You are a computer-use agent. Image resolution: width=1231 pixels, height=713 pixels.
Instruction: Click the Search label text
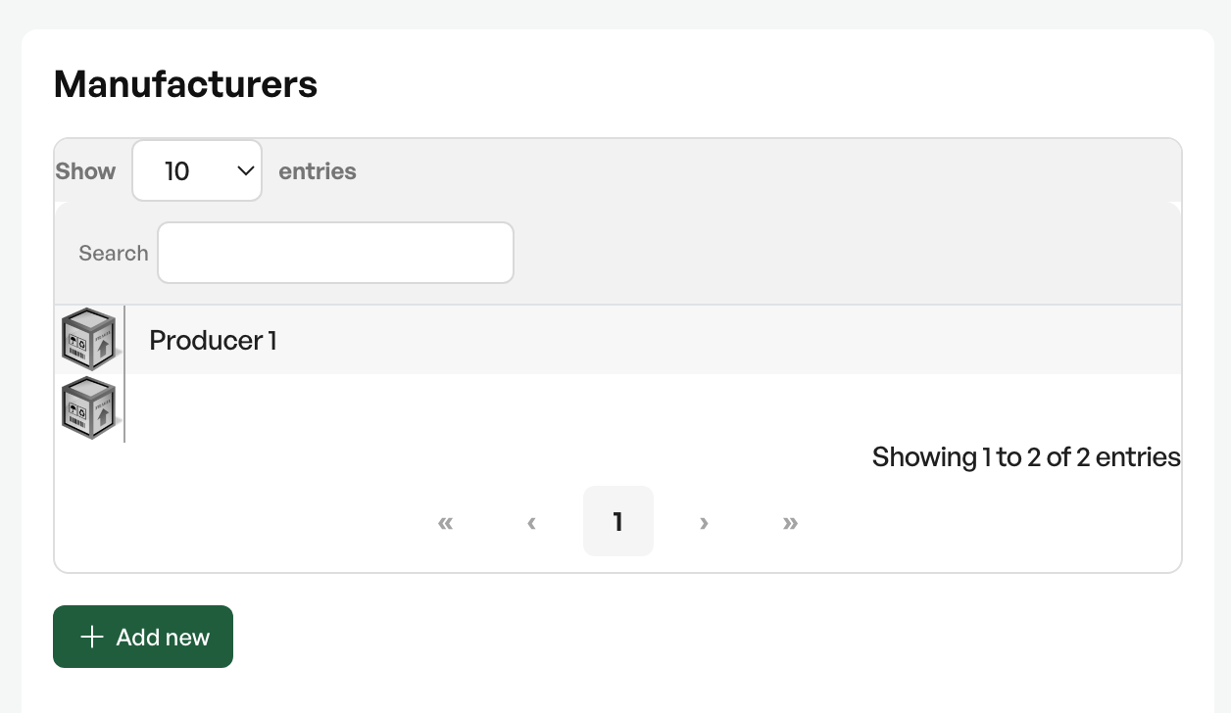(x=114, y=253)
